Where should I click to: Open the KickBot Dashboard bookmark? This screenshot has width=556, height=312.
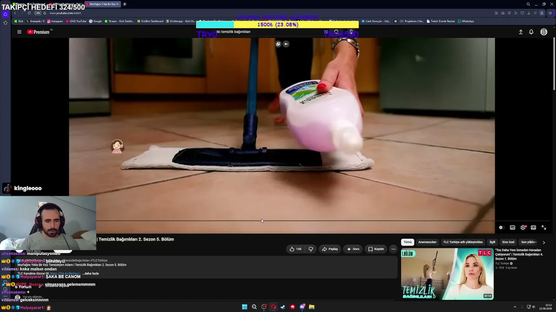(150, 21)
